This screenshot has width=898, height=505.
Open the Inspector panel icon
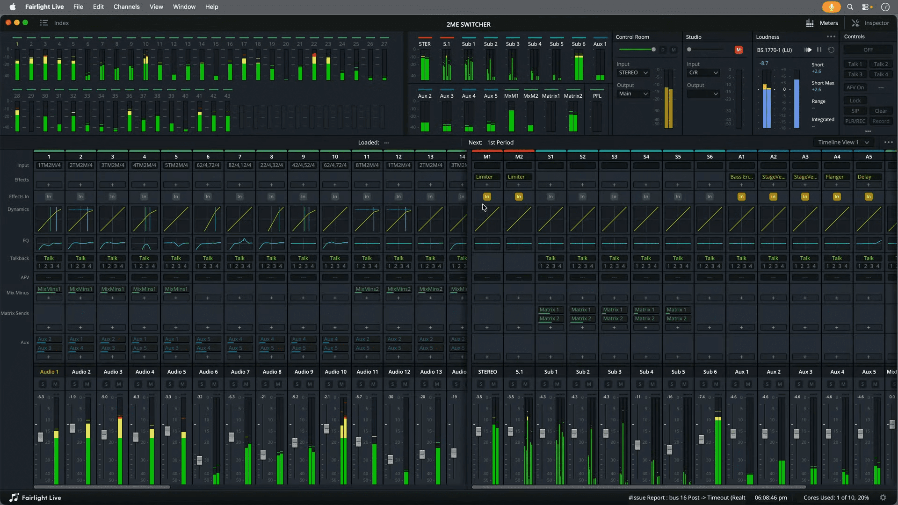pos(855,23)
